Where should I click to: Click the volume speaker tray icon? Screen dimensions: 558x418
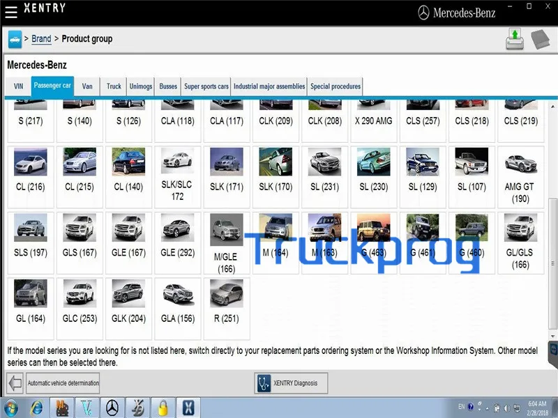(507, 408)
